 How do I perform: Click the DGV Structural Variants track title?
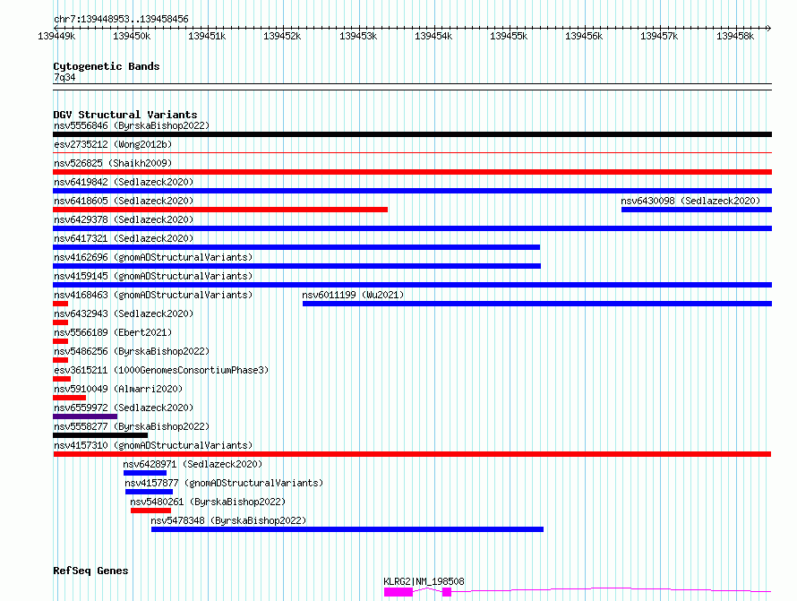click(125, 115)
